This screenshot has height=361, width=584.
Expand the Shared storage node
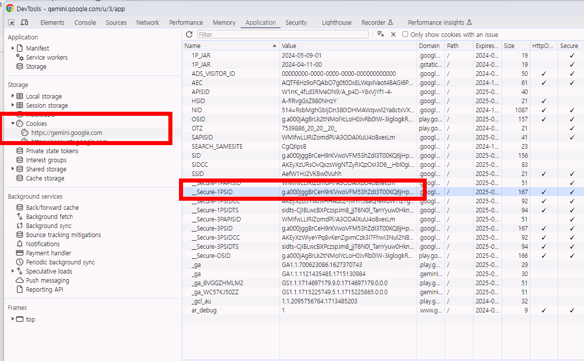click(x=13, y=169)
